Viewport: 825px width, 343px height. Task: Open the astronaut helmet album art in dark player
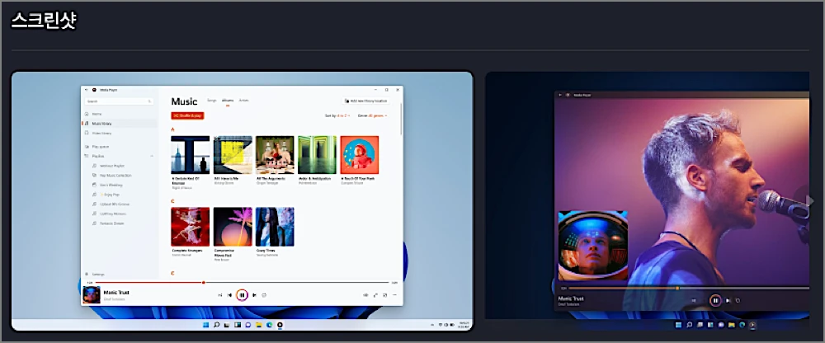point(592,246)
